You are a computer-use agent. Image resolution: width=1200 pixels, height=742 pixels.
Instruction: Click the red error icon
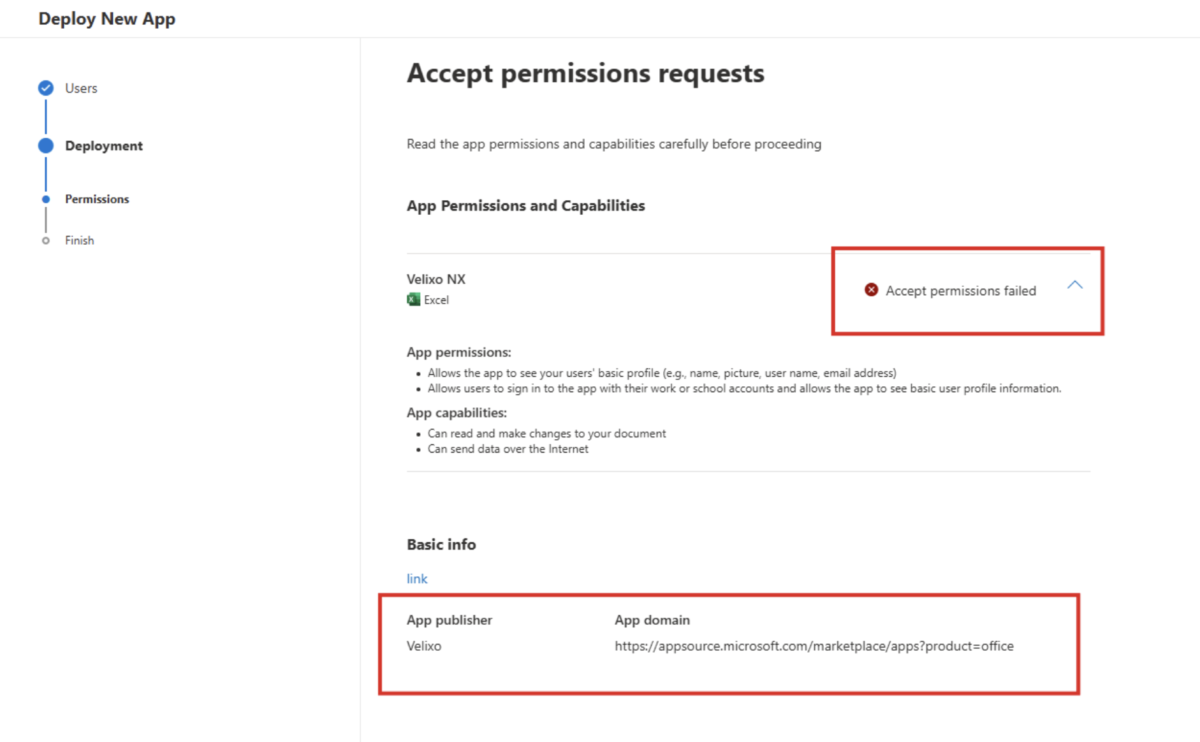[871, 290]
